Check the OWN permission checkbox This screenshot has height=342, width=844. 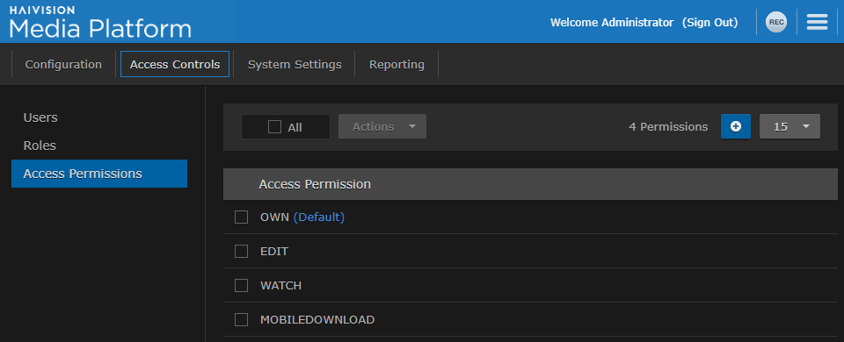tap(241, 217)
